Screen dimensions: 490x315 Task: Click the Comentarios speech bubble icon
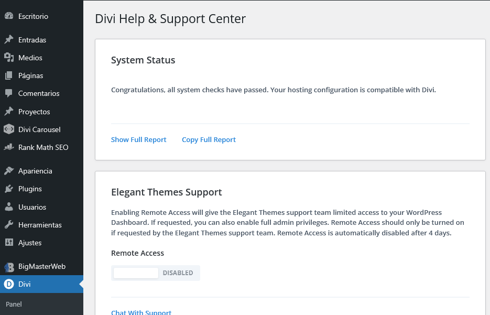pos(8,93)
